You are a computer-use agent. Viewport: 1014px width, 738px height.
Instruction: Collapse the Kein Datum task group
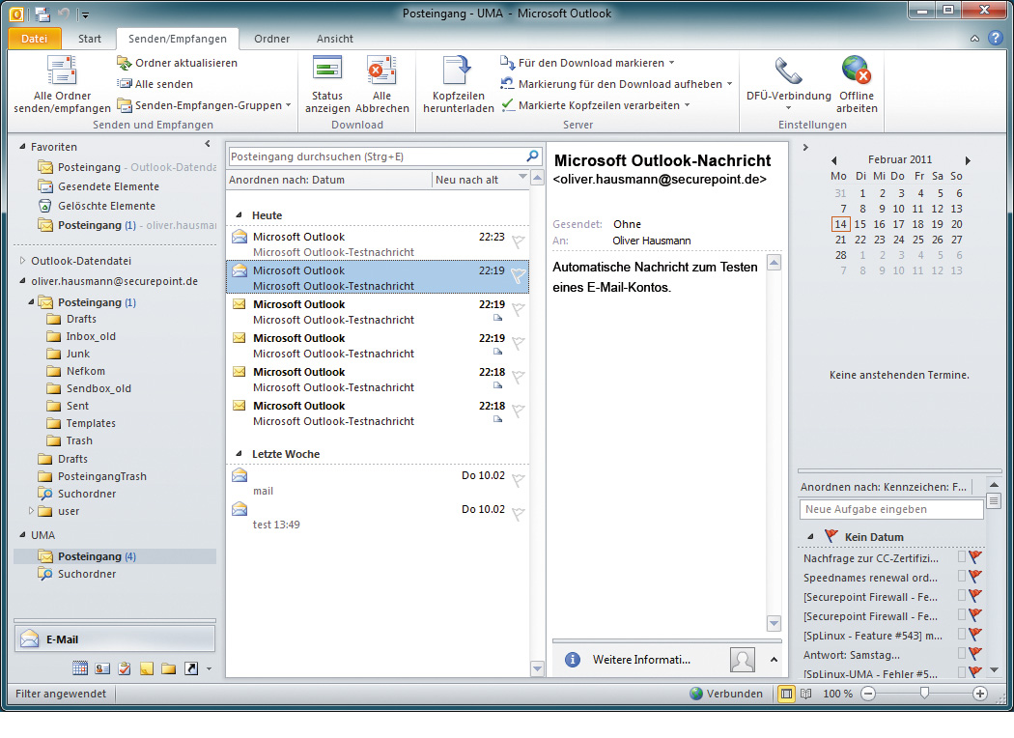810,537
